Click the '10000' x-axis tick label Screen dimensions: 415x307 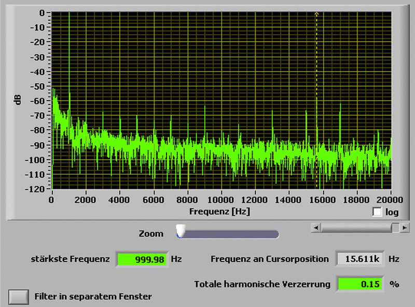coord(220,200)
